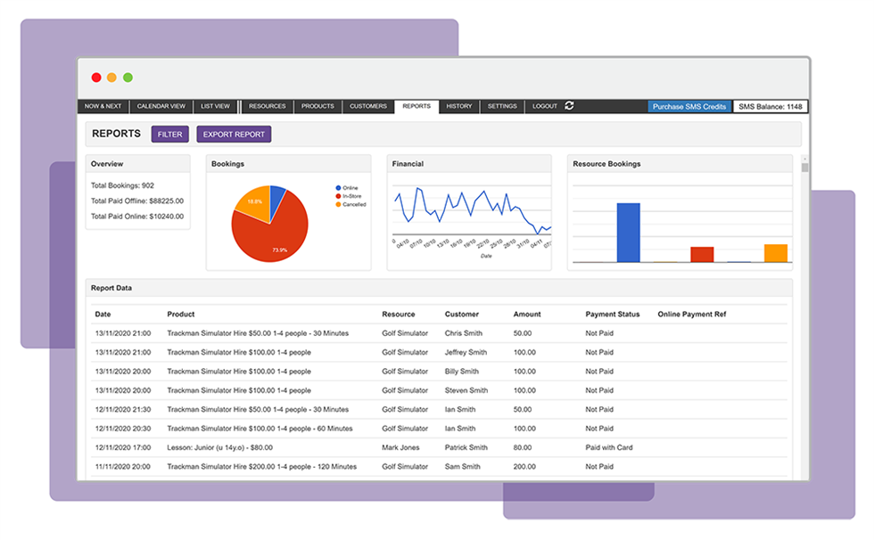Select the Reports tab
The height and width of the screenshot is (540, 874).
click(416, 106)
